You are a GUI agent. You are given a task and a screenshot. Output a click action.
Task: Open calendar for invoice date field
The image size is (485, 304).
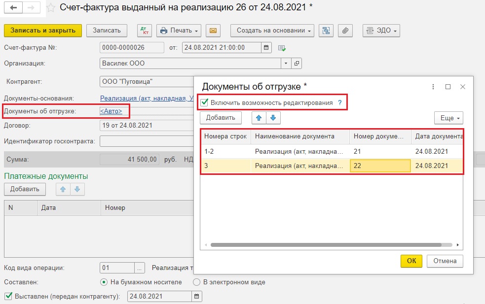pyautogui.click(x=266, y=48)
